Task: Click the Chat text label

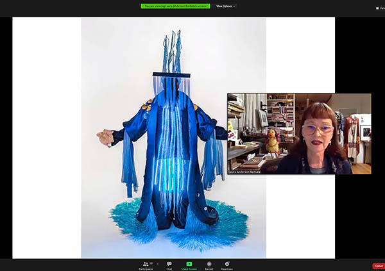Action: pos(169,268)
